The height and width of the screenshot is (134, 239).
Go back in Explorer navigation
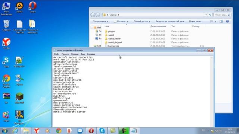point(93,15)
